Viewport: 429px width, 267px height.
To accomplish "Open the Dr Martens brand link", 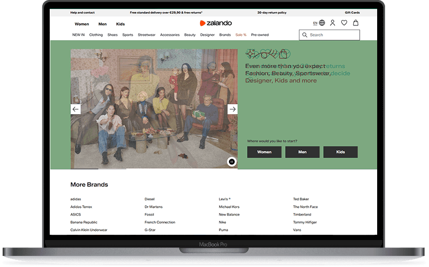I will 153,207.
